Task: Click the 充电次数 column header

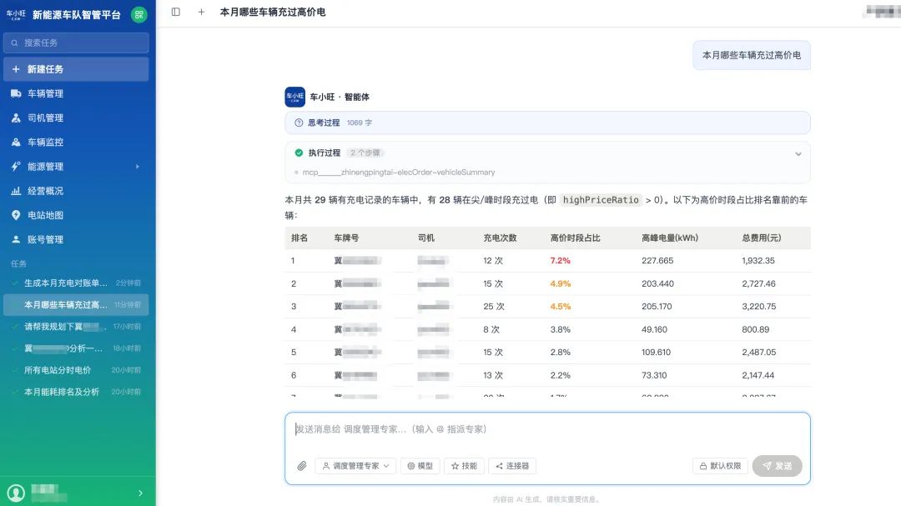Action: [x=500, y=238]
